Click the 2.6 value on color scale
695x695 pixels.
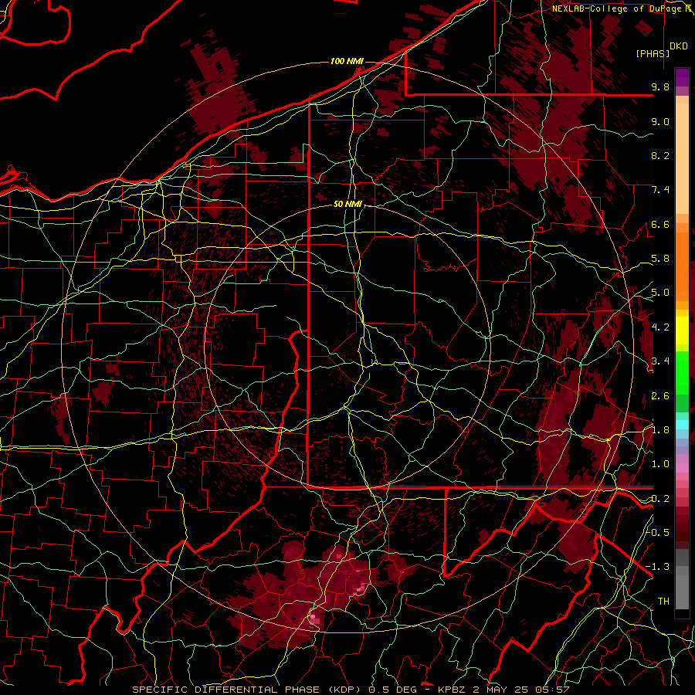660,396
